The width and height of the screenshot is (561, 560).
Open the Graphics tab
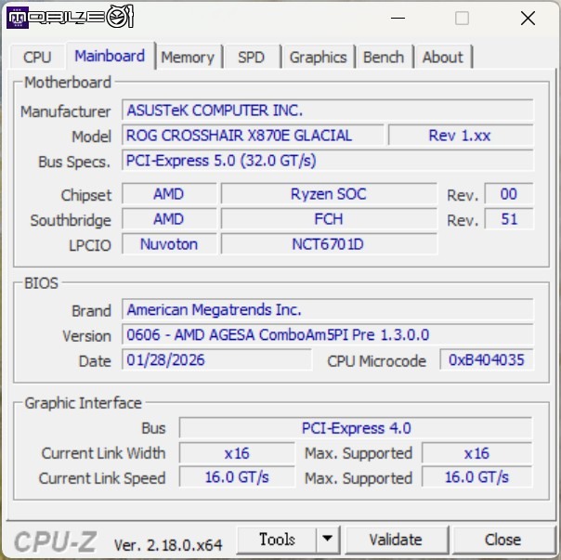tap(318, 58)
